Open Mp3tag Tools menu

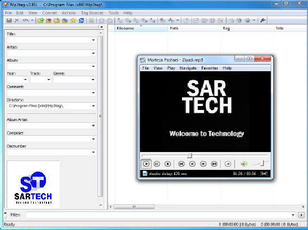[x=114, y=13]
